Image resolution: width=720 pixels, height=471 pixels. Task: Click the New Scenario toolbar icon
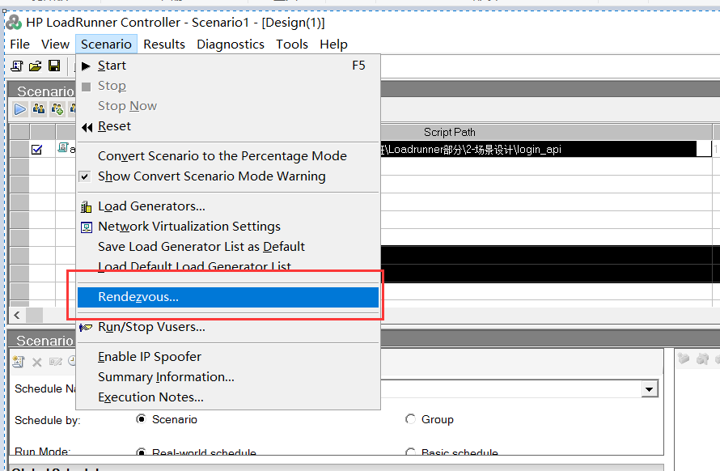click(16, 66)
